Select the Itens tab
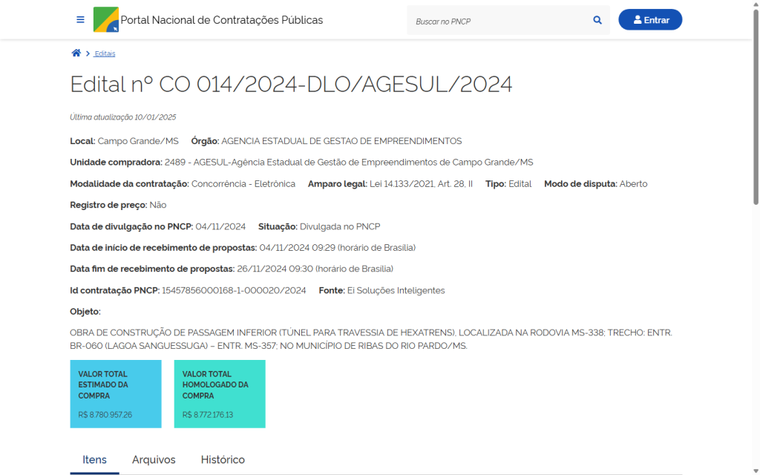Viewport: 760px width, 475px height. point(94,459)
